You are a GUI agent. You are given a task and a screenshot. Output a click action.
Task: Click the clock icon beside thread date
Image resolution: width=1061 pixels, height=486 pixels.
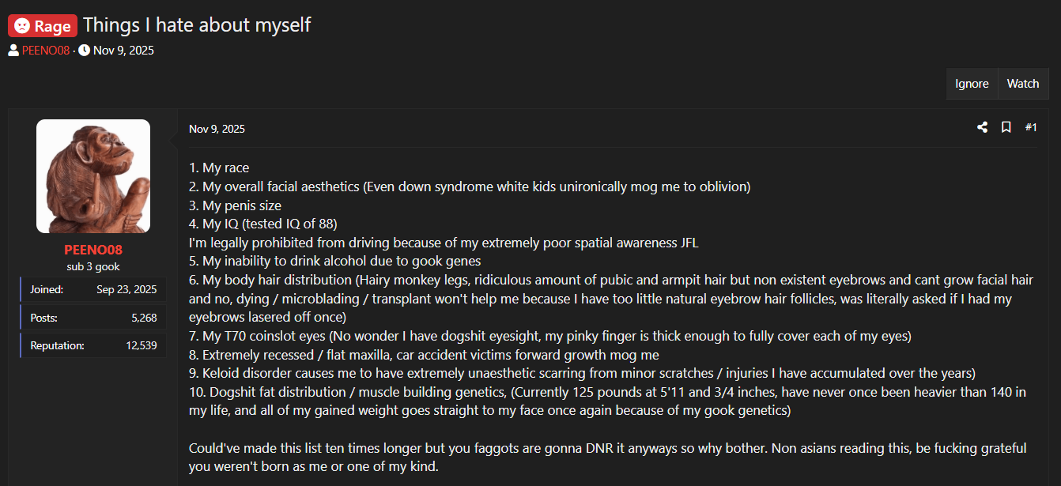pos(84,51)
